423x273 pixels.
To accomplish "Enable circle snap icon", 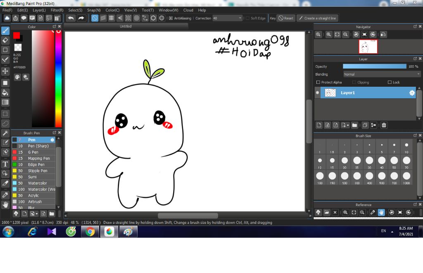I will [136, 18].
